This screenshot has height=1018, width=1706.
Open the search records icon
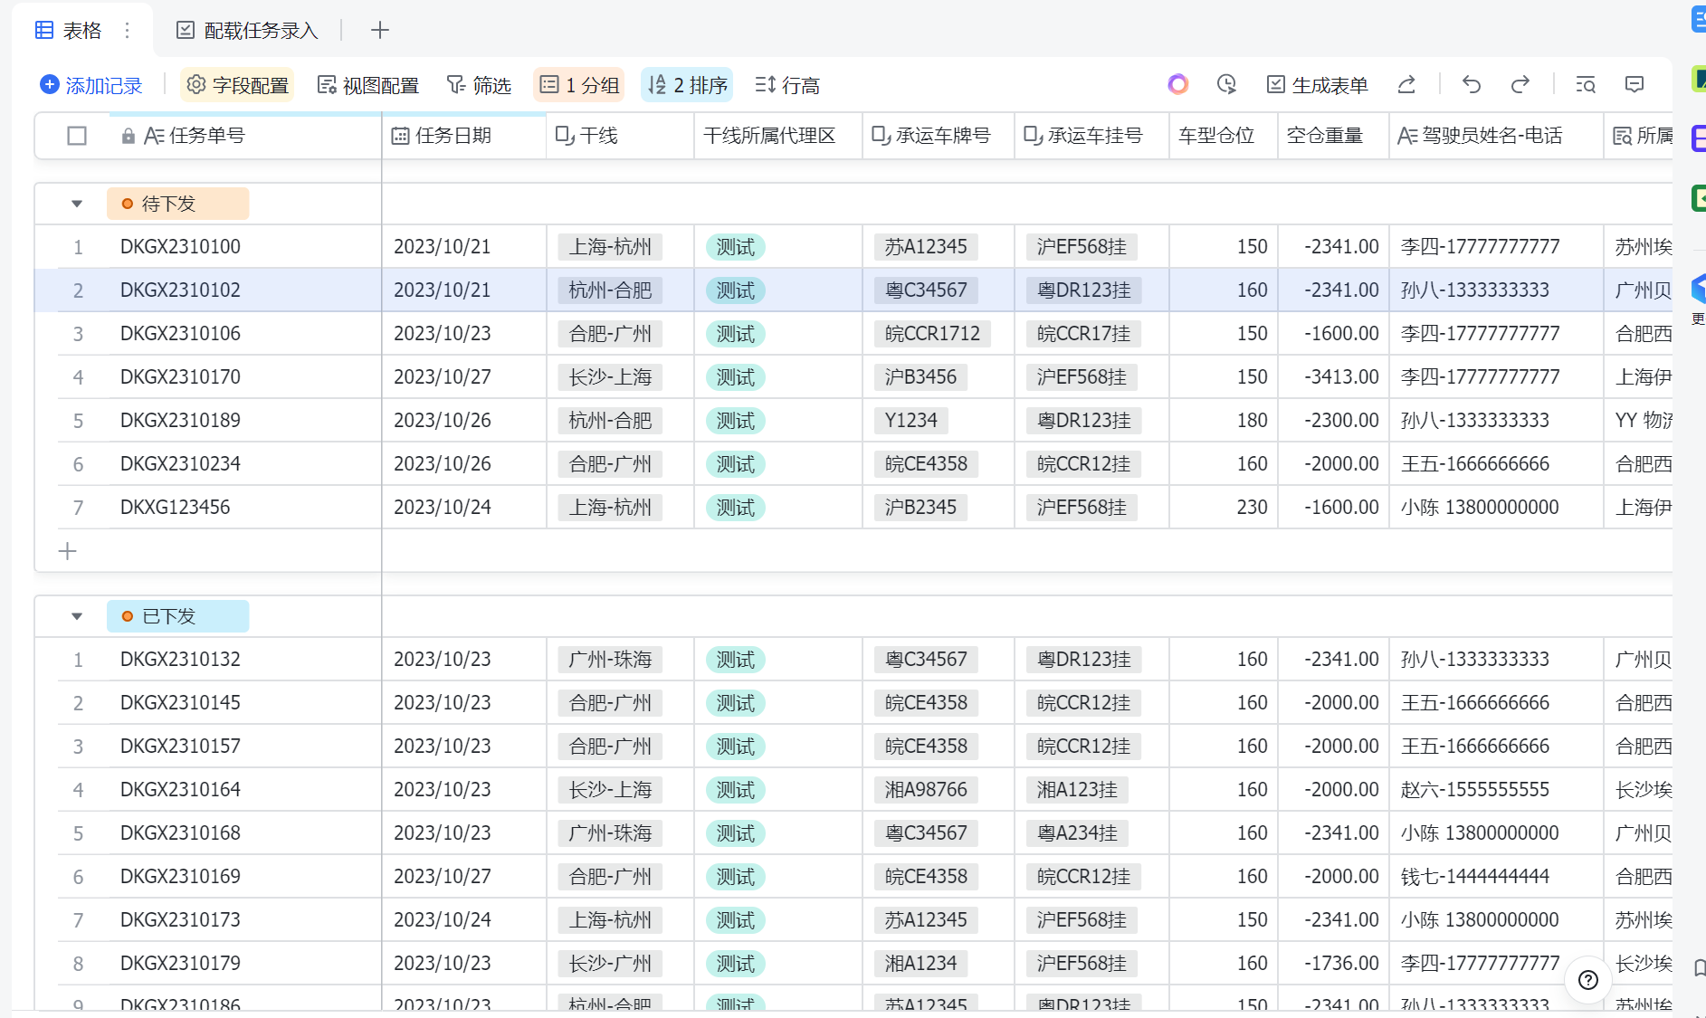point(1586,85)
